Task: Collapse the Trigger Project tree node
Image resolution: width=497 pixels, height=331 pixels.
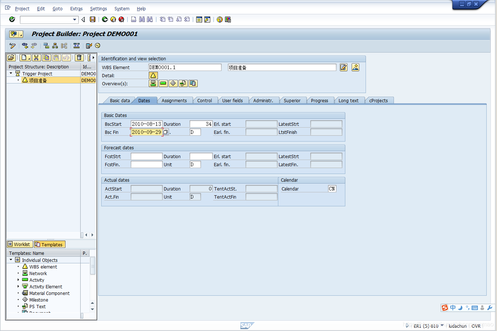Action: tap(11, 74)
